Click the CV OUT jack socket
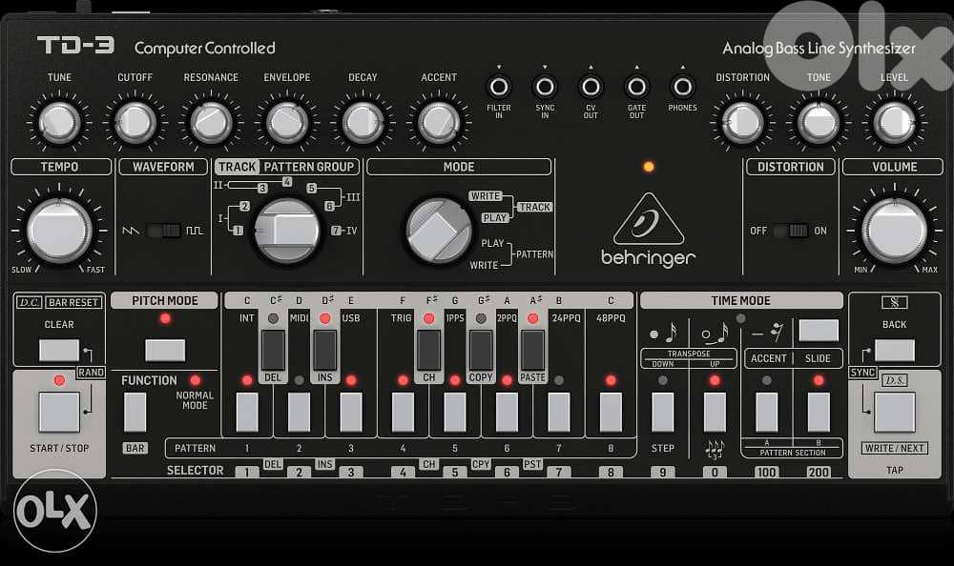Image resolution: width=954 pixels, height=566 pixels. point(591,87)
